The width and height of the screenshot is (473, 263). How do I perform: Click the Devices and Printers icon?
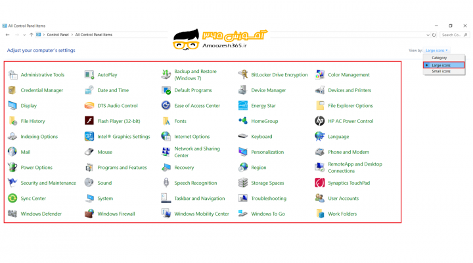pos(320,90)
